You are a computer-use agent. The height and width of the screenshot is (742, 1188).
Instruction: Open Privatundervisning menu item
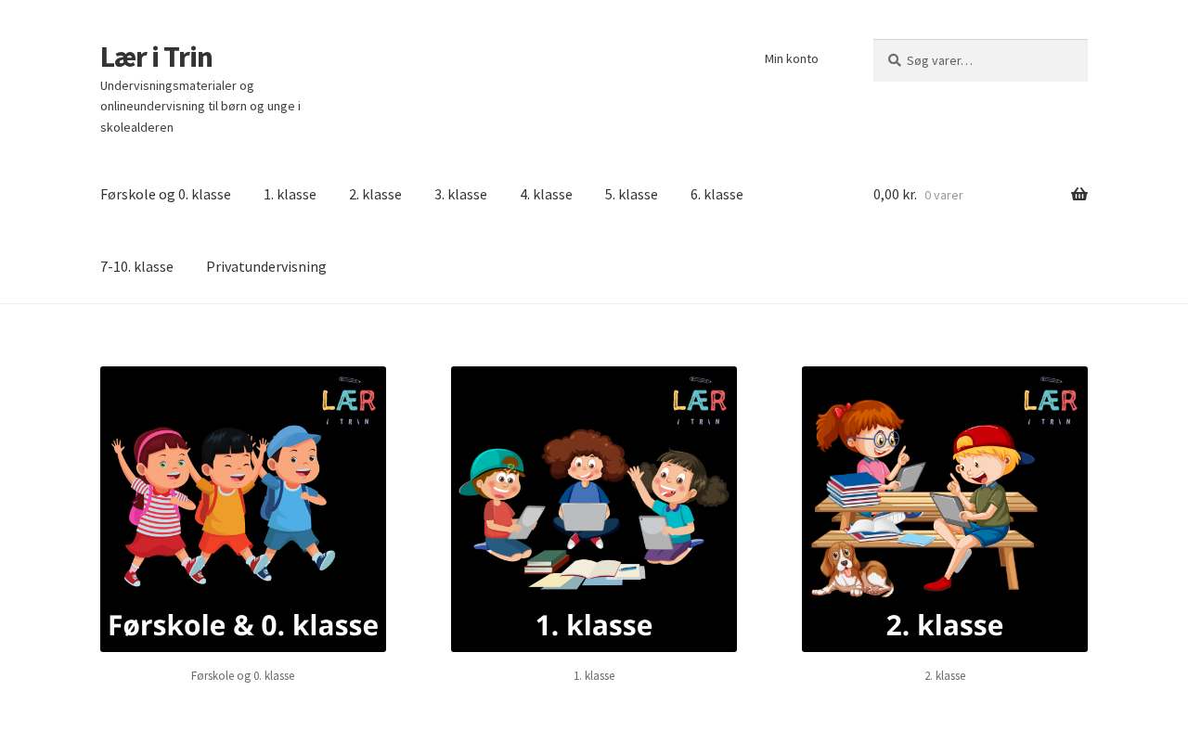point(266,267)
